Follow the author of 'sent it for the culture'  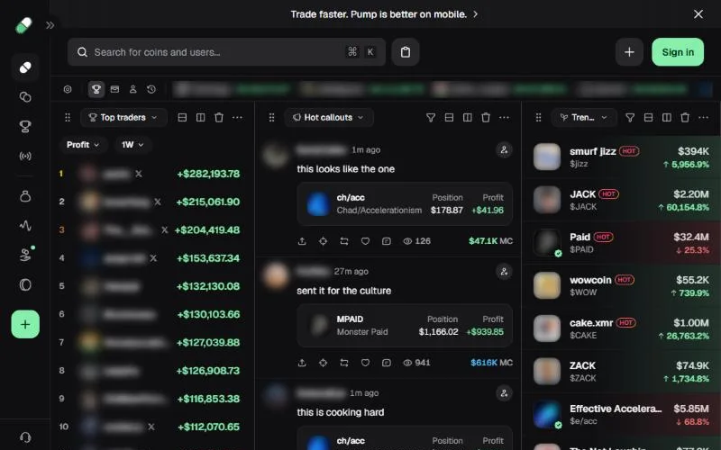[x=504, y=272]
